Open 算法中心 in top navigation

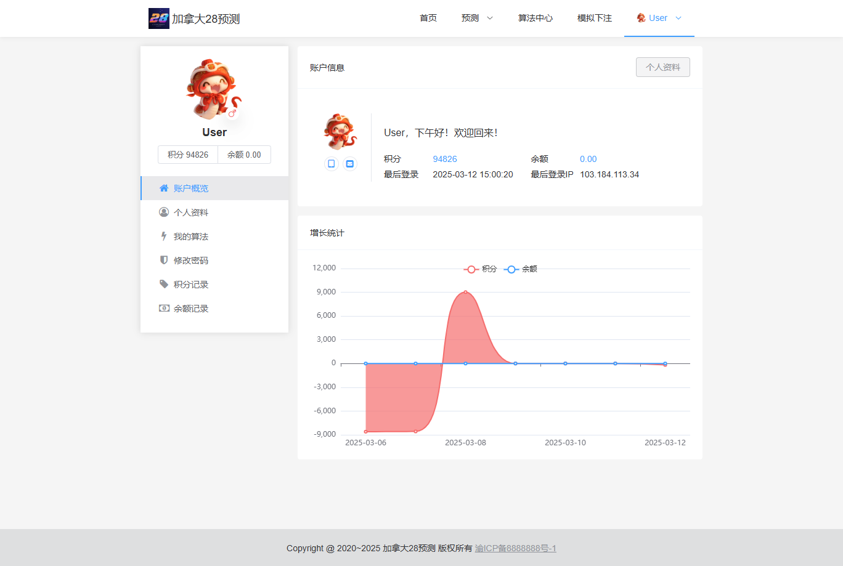(536, 18)
